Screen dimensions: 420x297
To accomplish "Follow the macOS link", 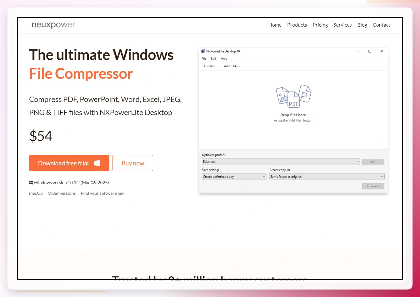I will click(36, 194).
